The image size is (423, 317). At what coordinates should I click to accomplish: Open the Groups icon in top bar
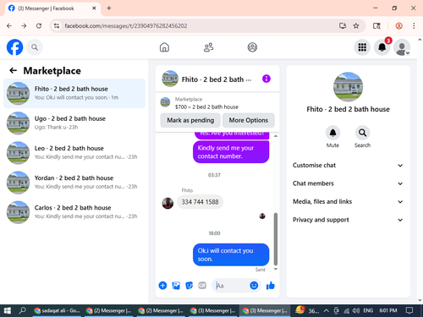pos(252,47)
